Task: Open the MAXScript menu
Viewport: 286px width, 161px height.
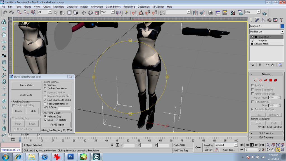Action: (x=158, y=6)
